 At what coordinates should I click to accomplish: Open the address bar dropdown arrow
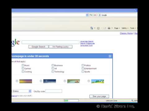(87, 15)
